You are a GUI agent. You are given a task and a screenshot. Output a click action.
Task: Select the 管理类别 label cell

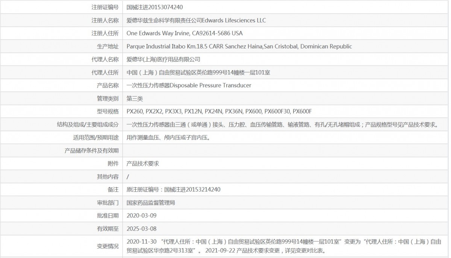[x=107, y=99]
